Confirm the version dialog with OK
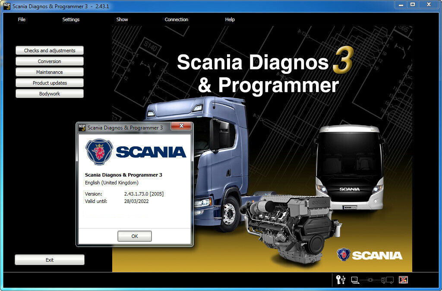Screen dimensions: 442x291 (x=135, y=236)
